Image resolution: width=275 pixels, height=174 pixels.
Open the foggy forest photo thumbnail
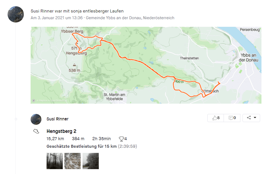(55, 161)
